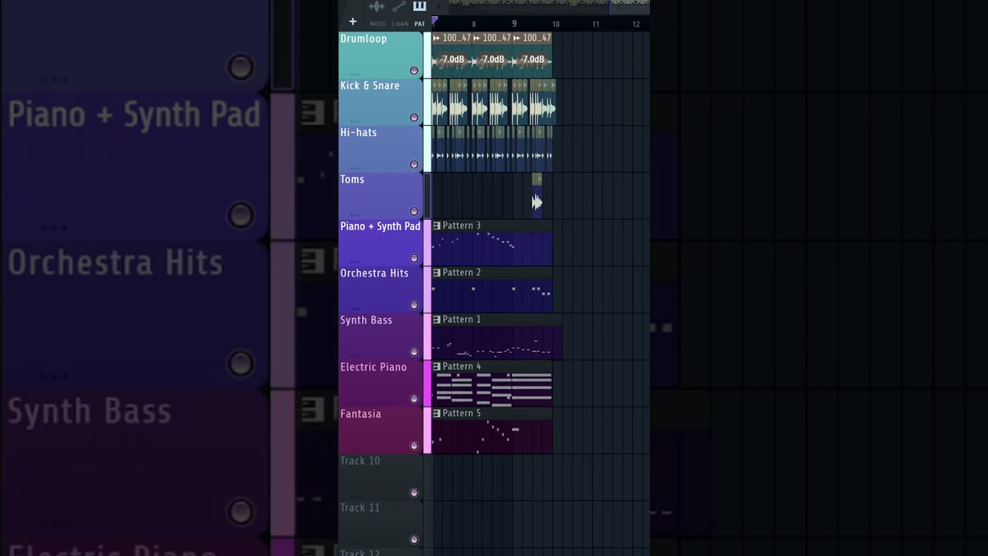Mute the Piano + Synth Pad track

(414, 258)
